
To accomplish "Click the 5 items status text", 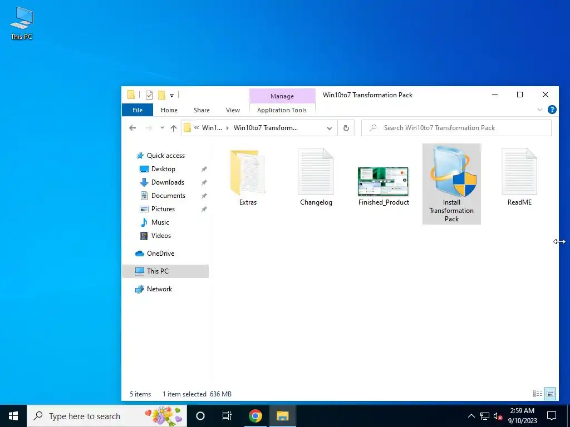I will pyautogui.click(x=140, y=394).
